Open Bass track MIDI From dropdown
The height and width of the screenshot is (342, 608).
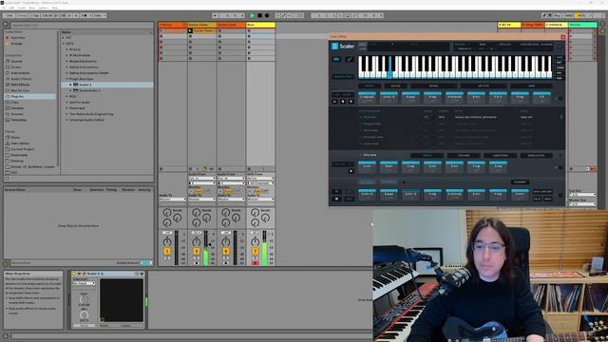coord(260,179)
